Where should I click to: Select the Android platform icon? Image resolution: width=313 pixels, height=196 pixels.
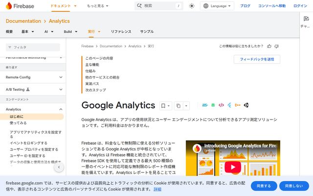coord(213,105)
